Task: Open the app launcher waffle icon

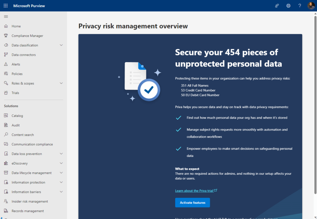Action: 6,6
